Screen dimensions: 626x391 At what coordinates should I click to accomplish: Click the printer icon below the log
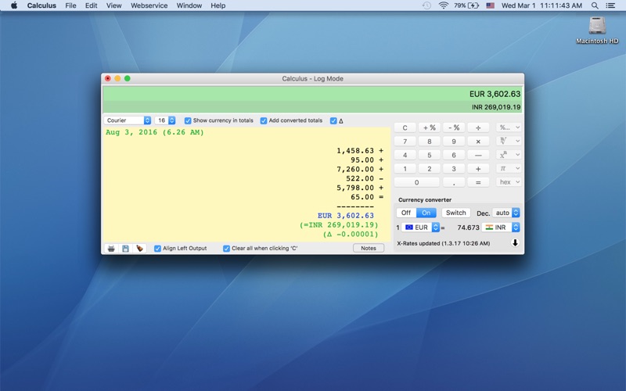pos(111,248)
